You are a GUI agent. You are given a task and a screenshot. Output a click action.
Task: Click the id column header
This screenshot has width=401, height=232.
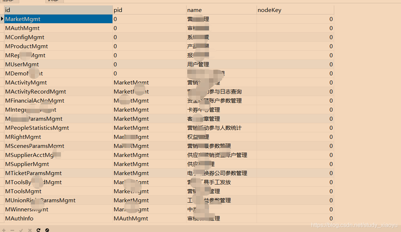tap(58, 10)
